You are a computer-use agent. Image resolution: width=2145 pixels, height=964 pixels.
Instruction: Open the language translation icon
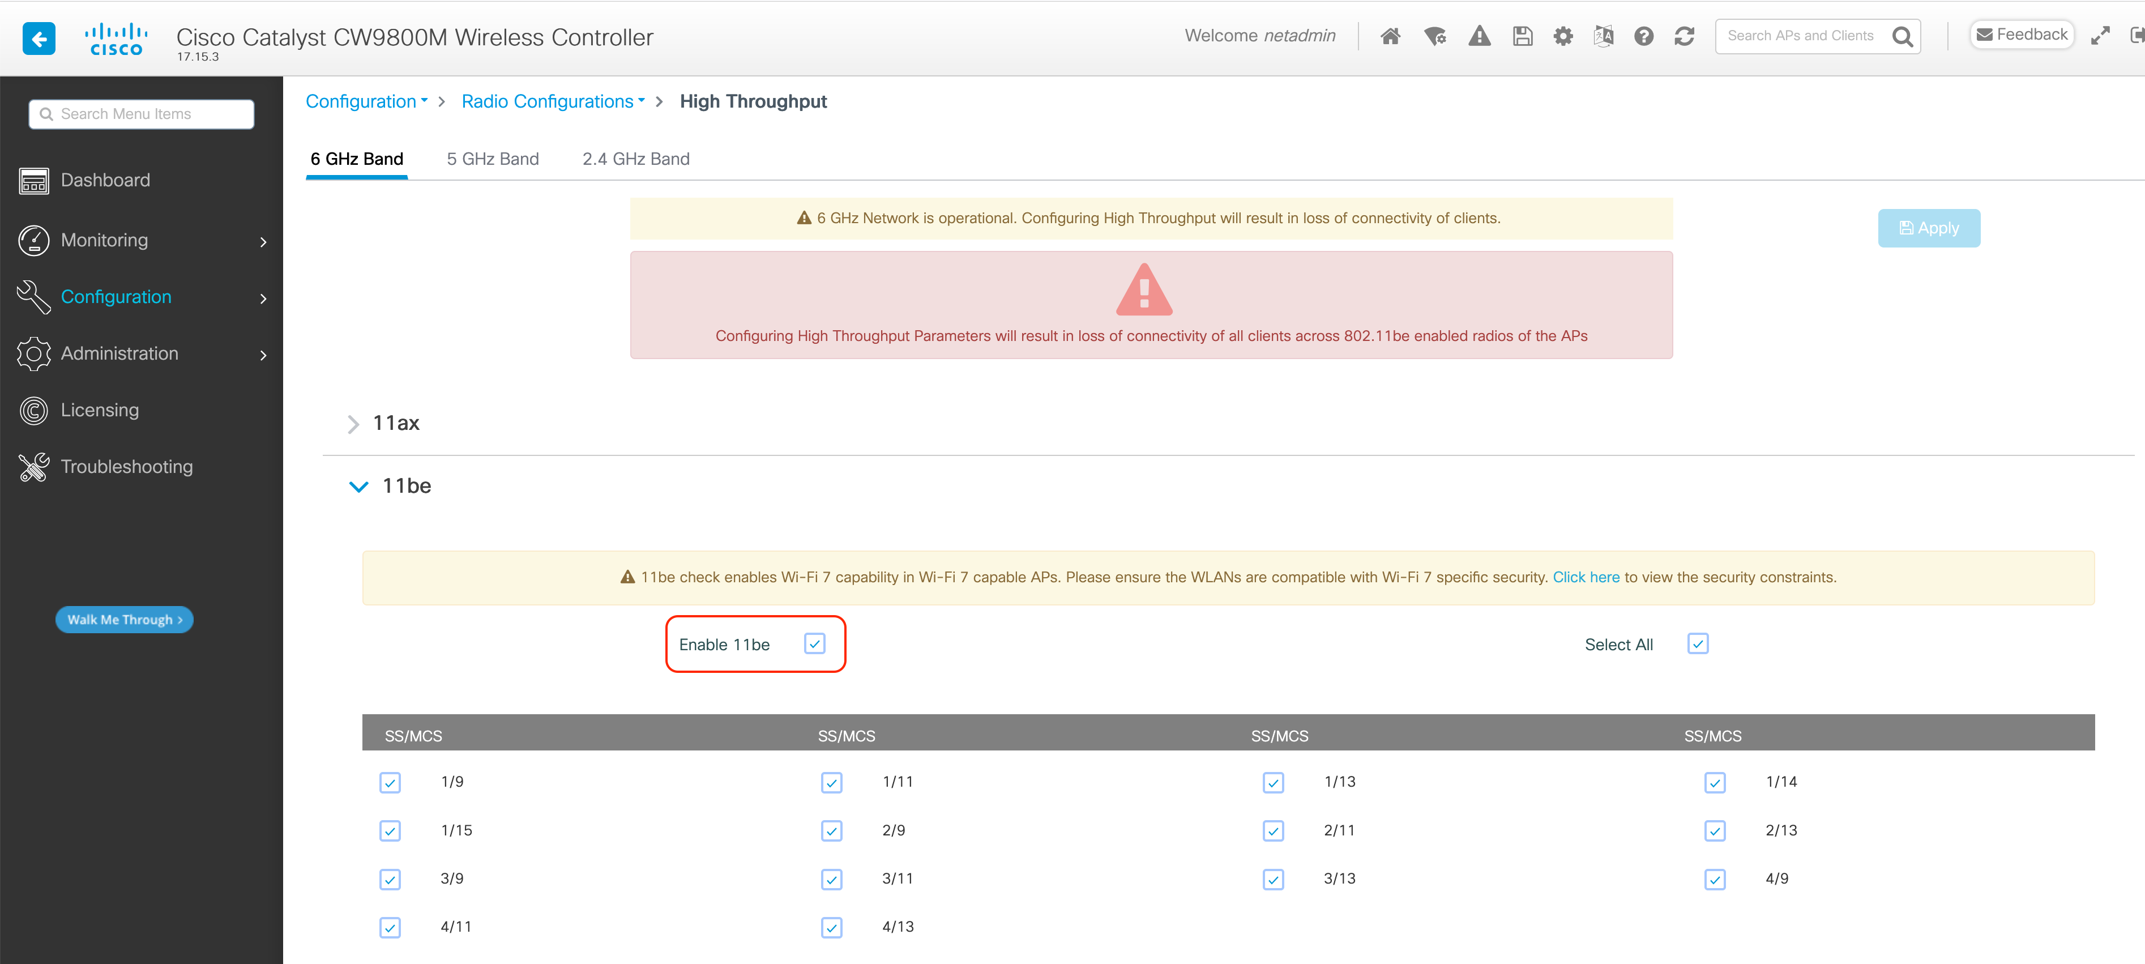(x=1603, y=36)
